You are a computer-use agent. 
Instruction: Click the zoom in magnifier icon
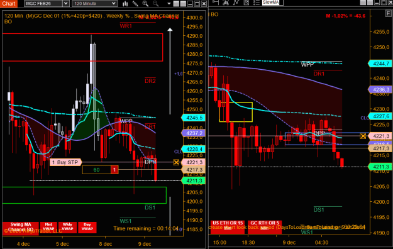tap(145, 4)
